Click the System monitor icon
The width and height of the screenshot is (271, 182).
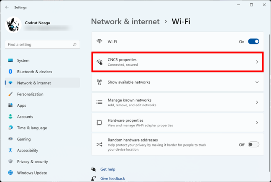pyautogui.click(x=10, y=60)
